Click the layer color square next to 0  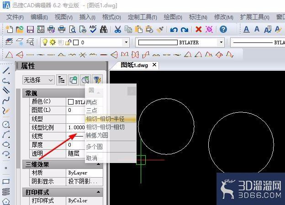pos(76,42)
